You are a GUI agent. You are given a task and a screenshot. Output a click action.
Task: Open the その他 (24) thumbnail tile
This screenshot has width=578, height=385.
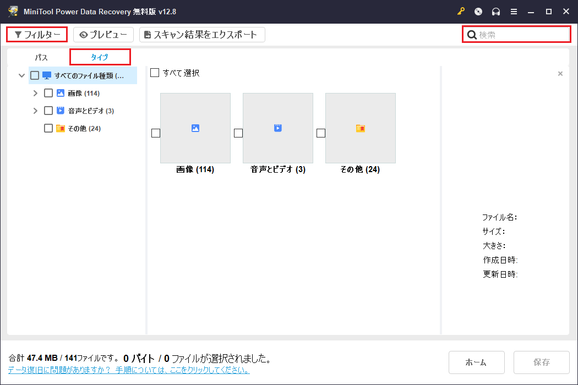(361, 128)
